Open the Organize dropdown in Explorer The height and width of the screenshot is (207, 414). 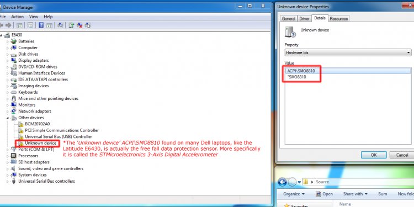click(x=294, y=194)
